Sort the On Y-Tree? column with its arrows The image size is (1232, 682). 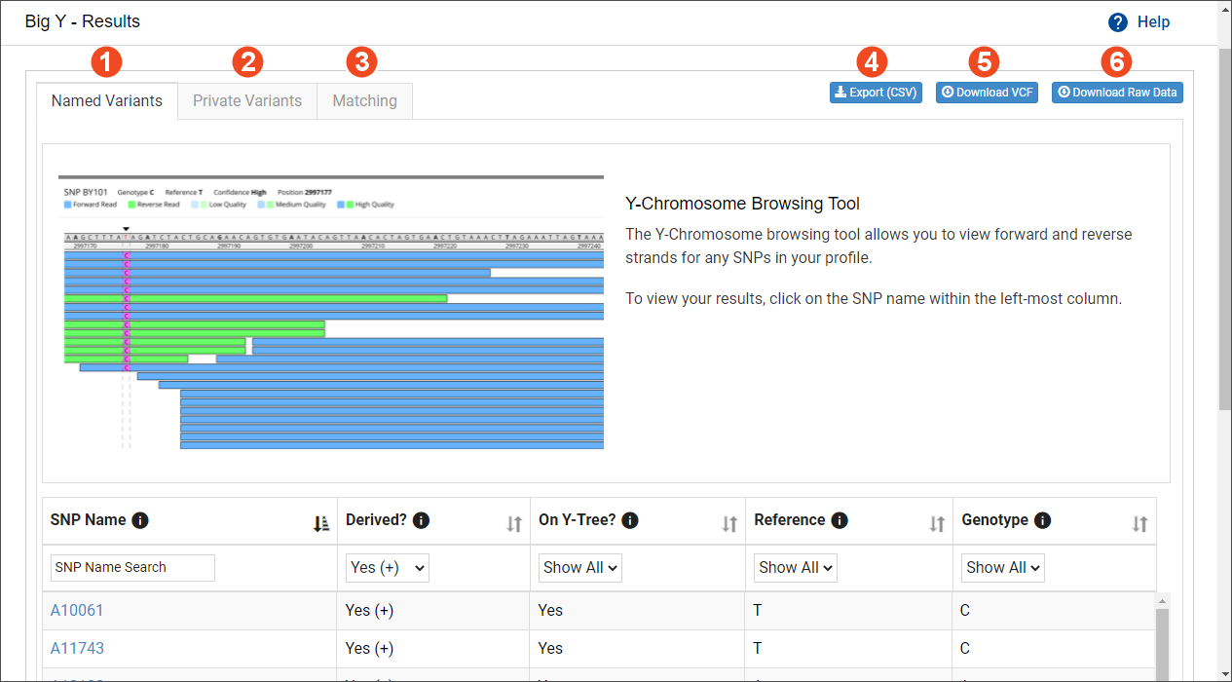click(x=728, y=524)
